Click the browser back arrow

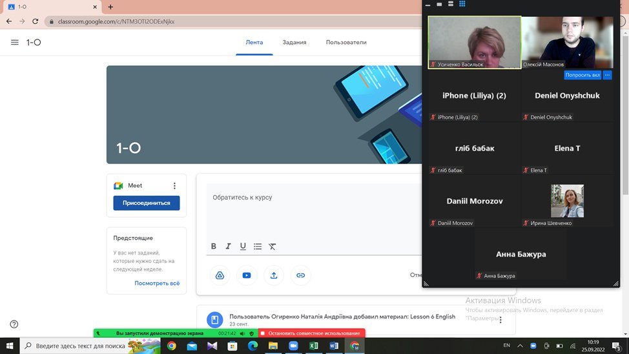pyautogui.click(x=9, y=21)
